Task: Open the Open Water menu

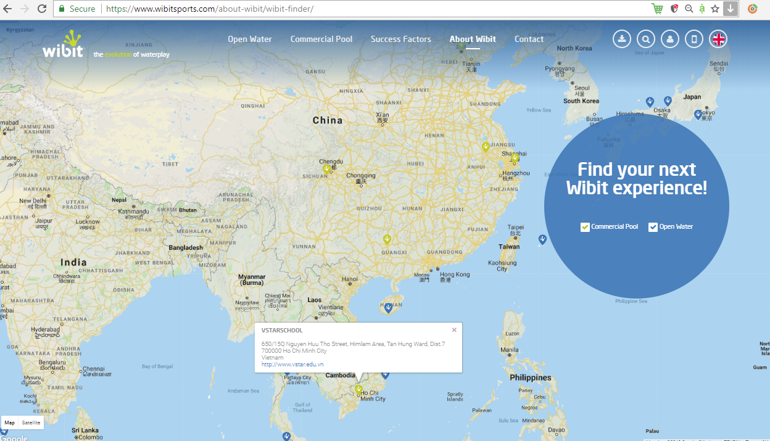Action: pyautogui.click(x=250, y=39)
